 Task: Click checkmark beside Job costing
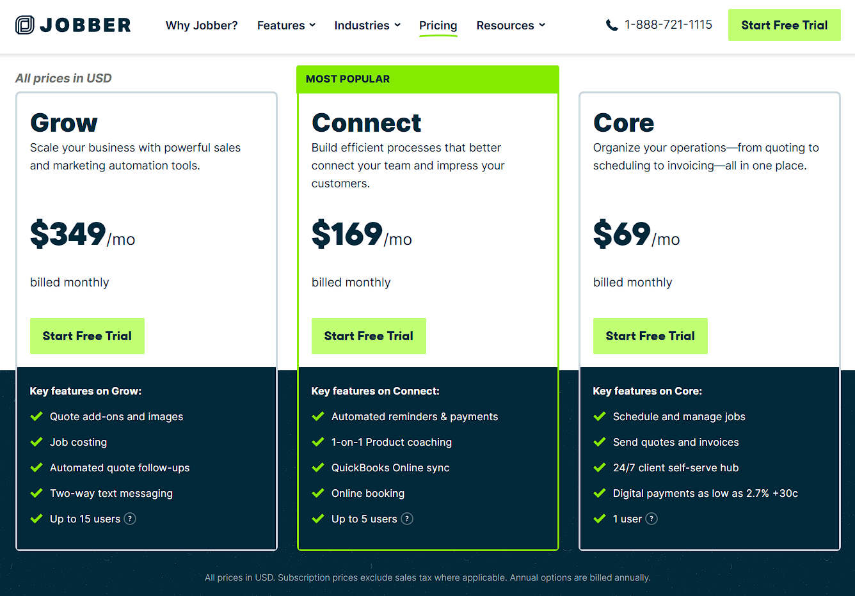click(x=36, y=442)
